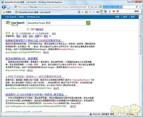
Task: Open the 图片 images link
Action: [x=18, y=36]
